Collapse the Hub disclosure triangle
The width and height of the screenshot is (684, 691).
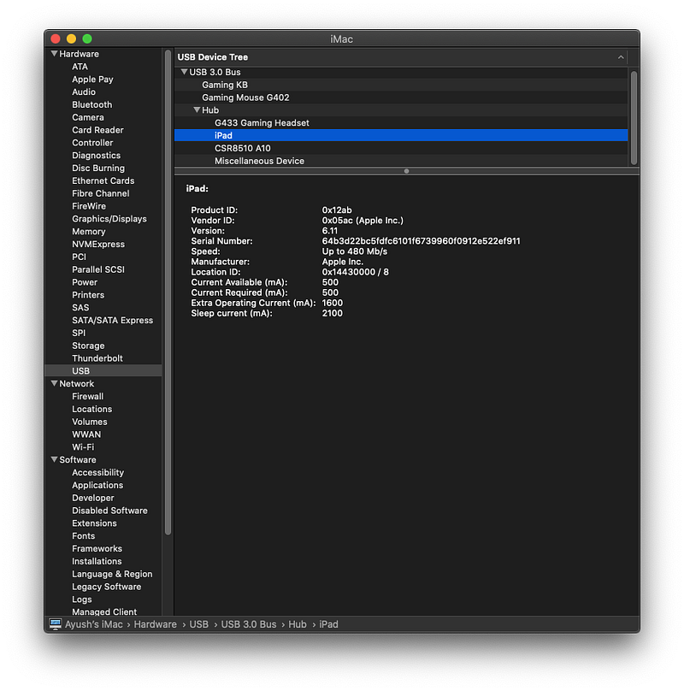[x=197, y=109]
